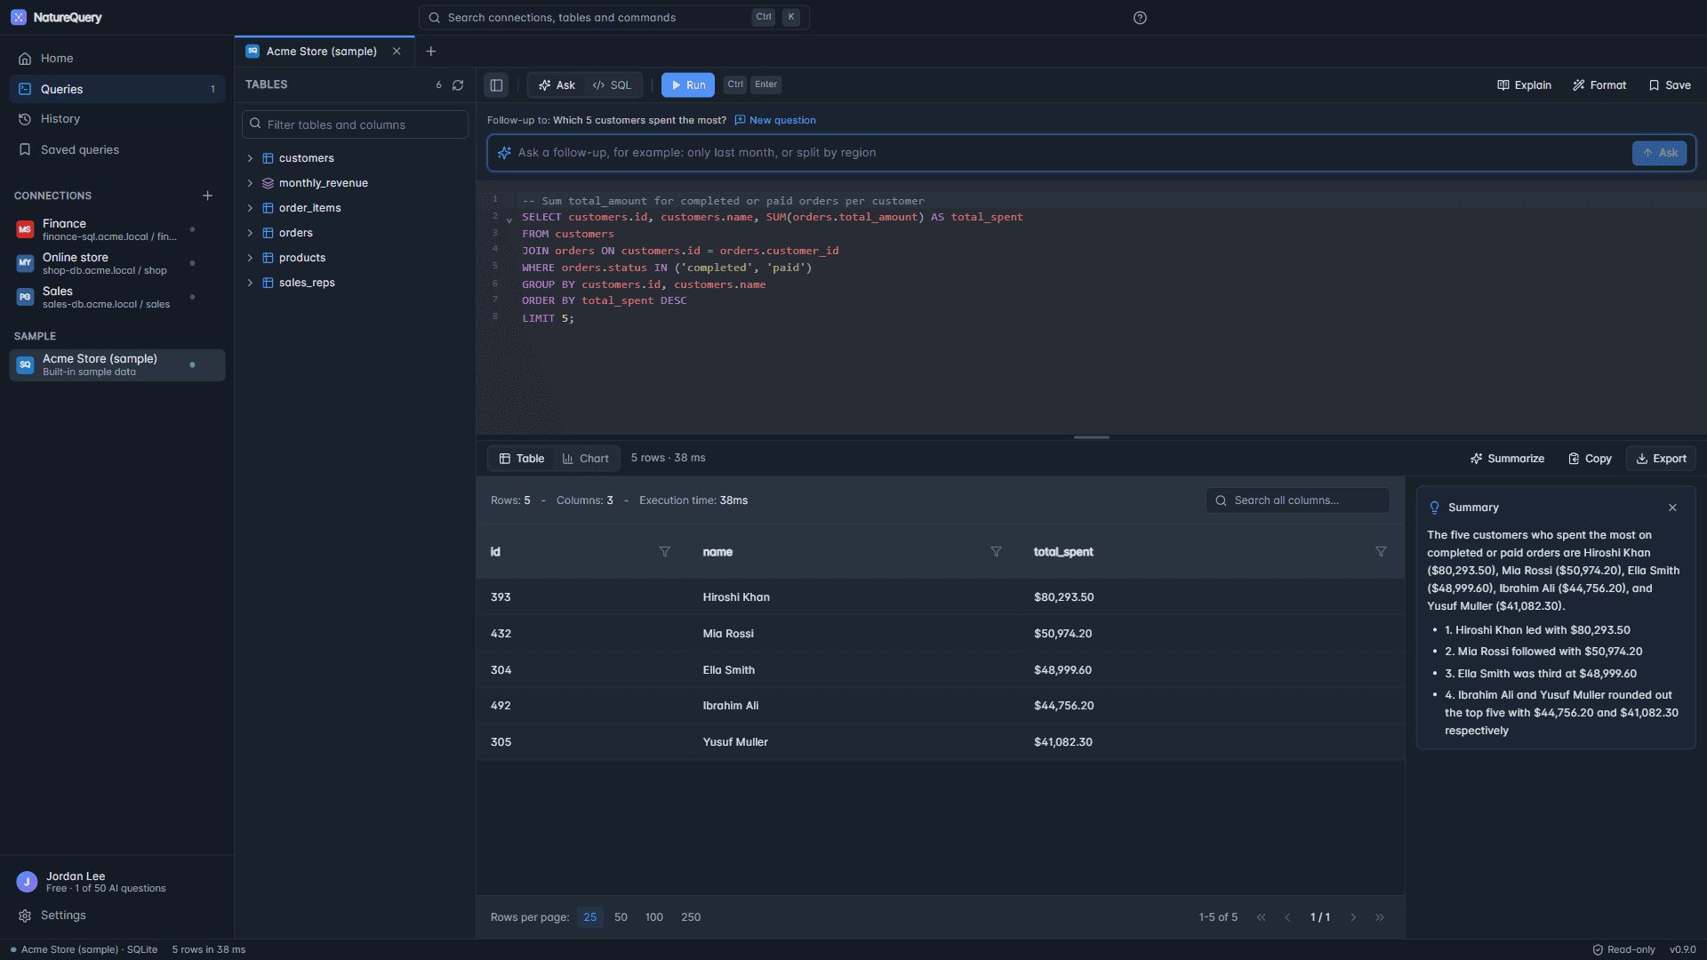The width and height of the screenshot is (1707, 960).
Task: Click the Explain button
Action: tap(1524, 85)
